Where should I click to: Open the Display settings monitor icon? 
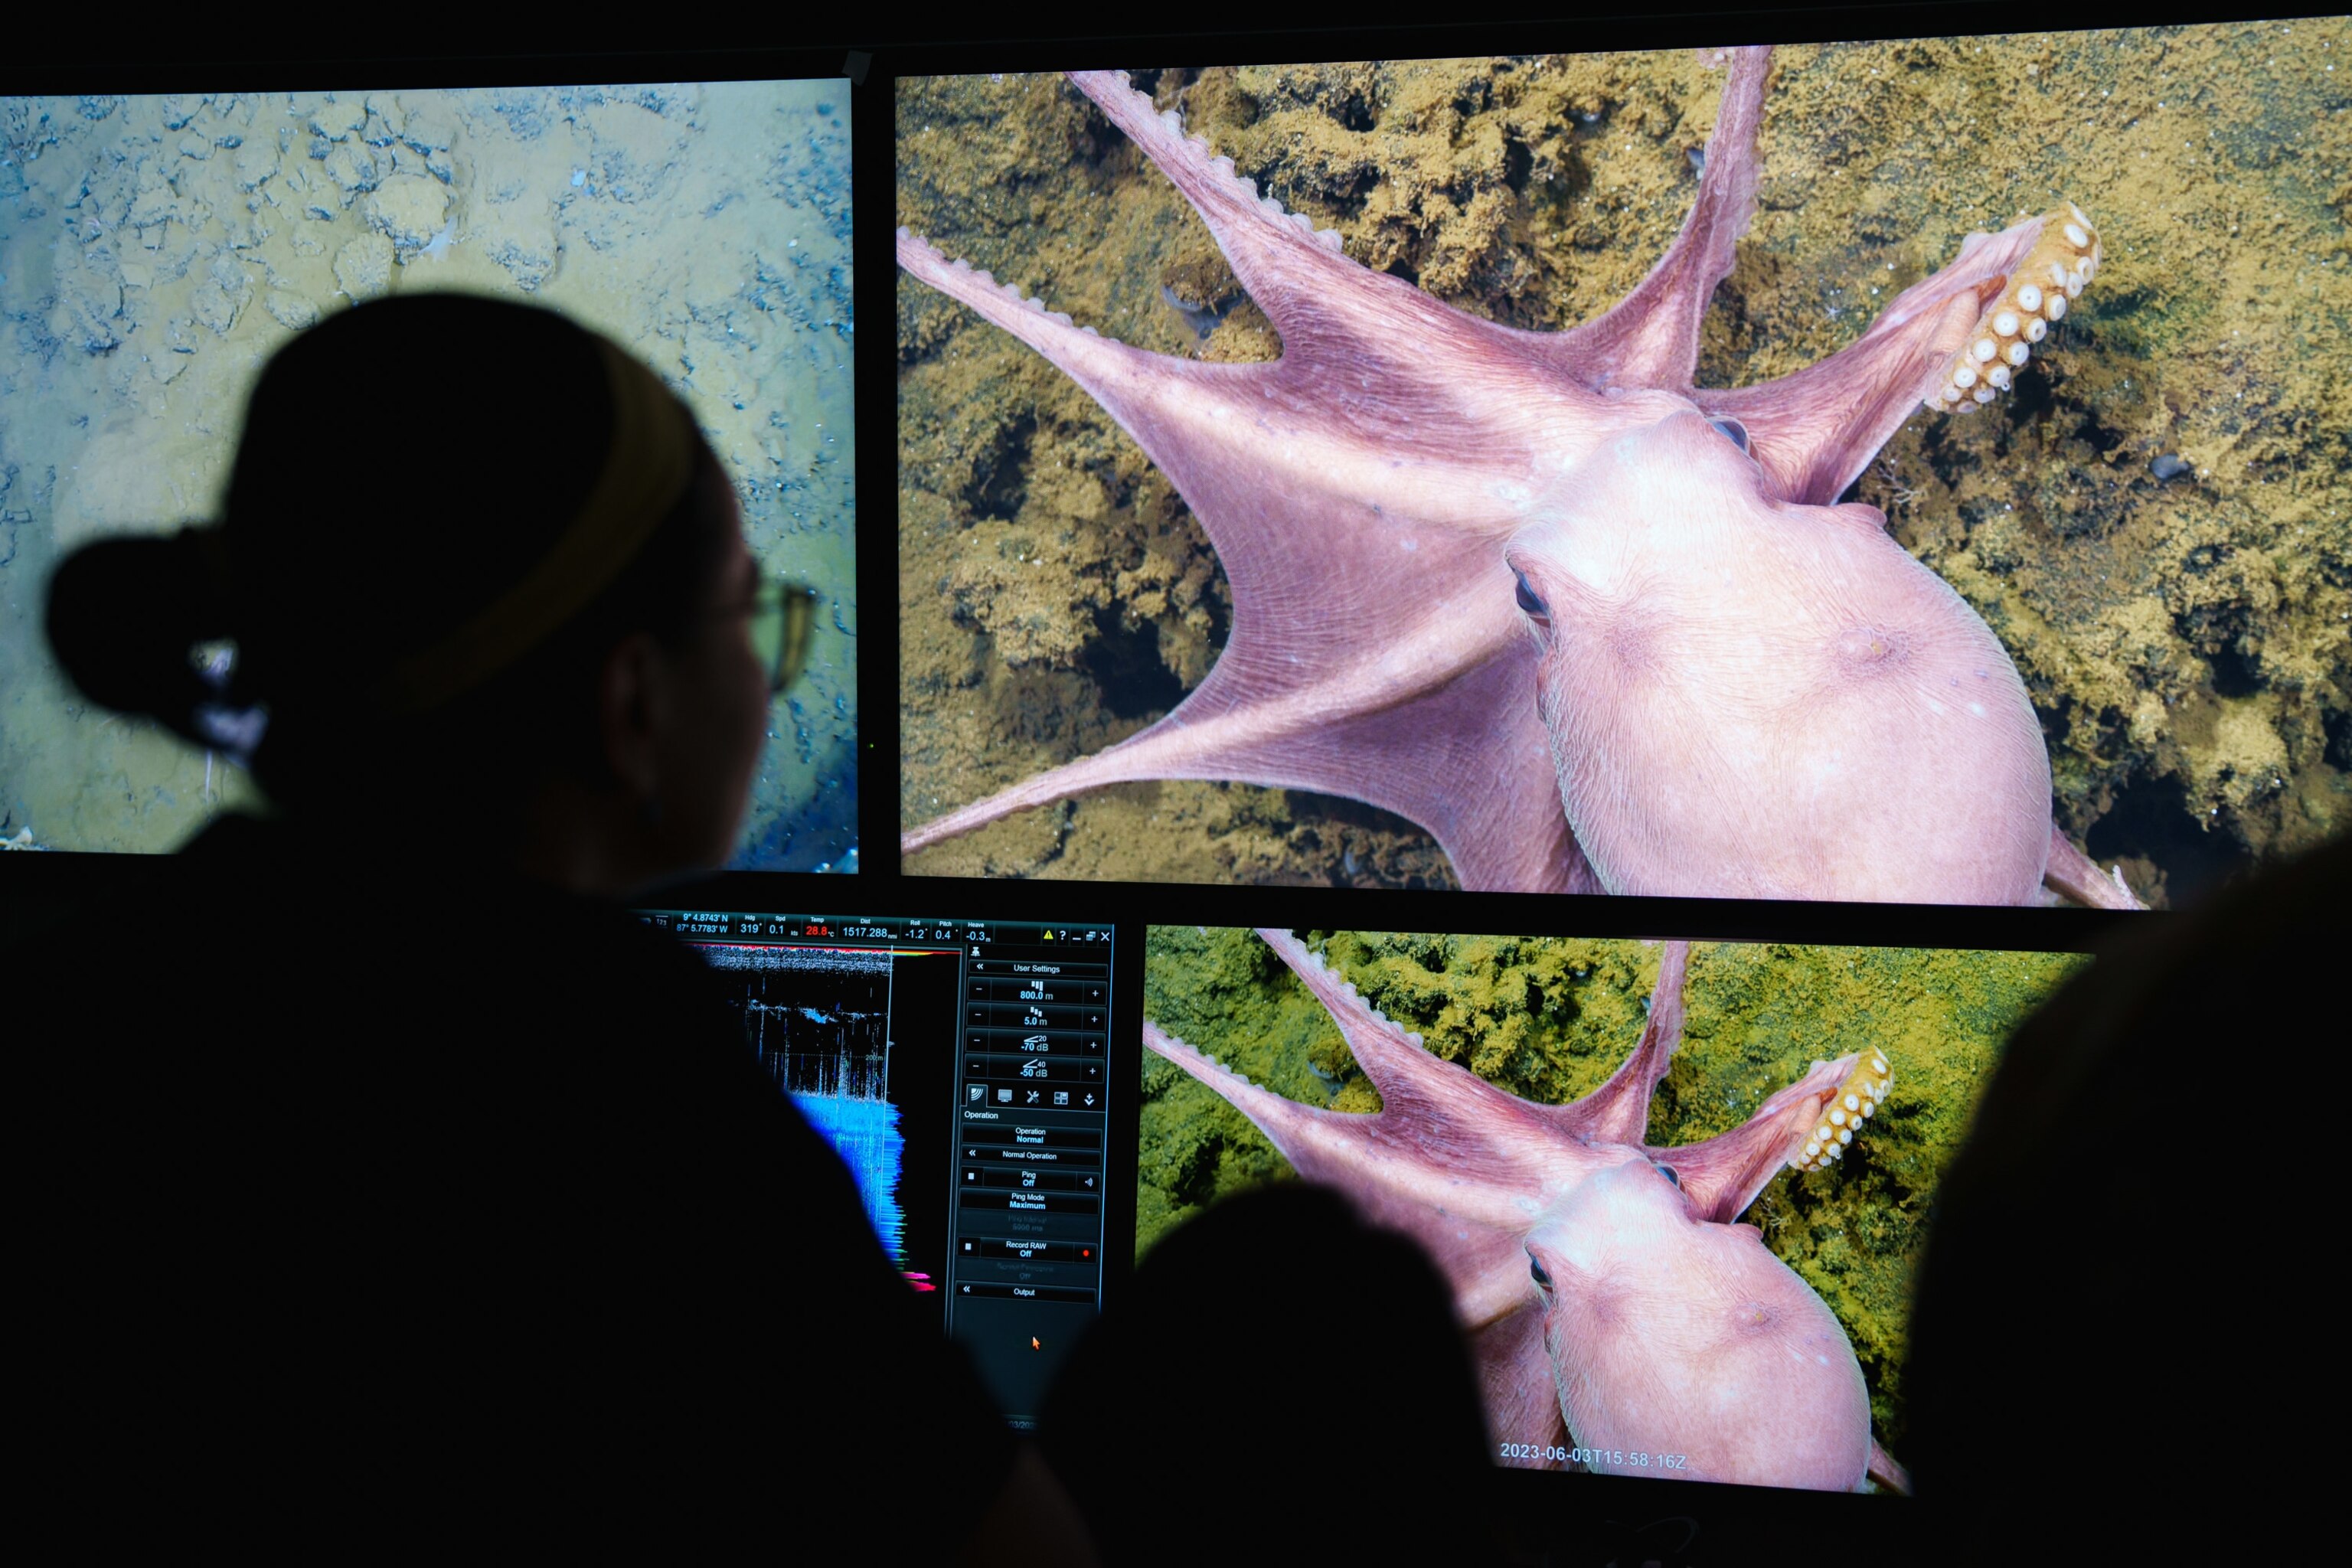pos(1005,1097)
